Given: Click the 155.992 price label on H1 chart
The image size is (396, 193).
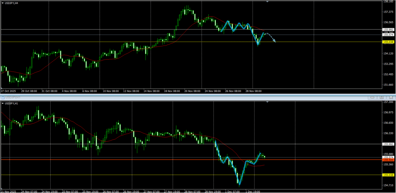Looking at the screenshot, I should [388, 144].
